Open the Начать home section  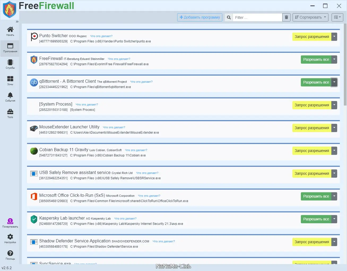[x=10, y=31]
